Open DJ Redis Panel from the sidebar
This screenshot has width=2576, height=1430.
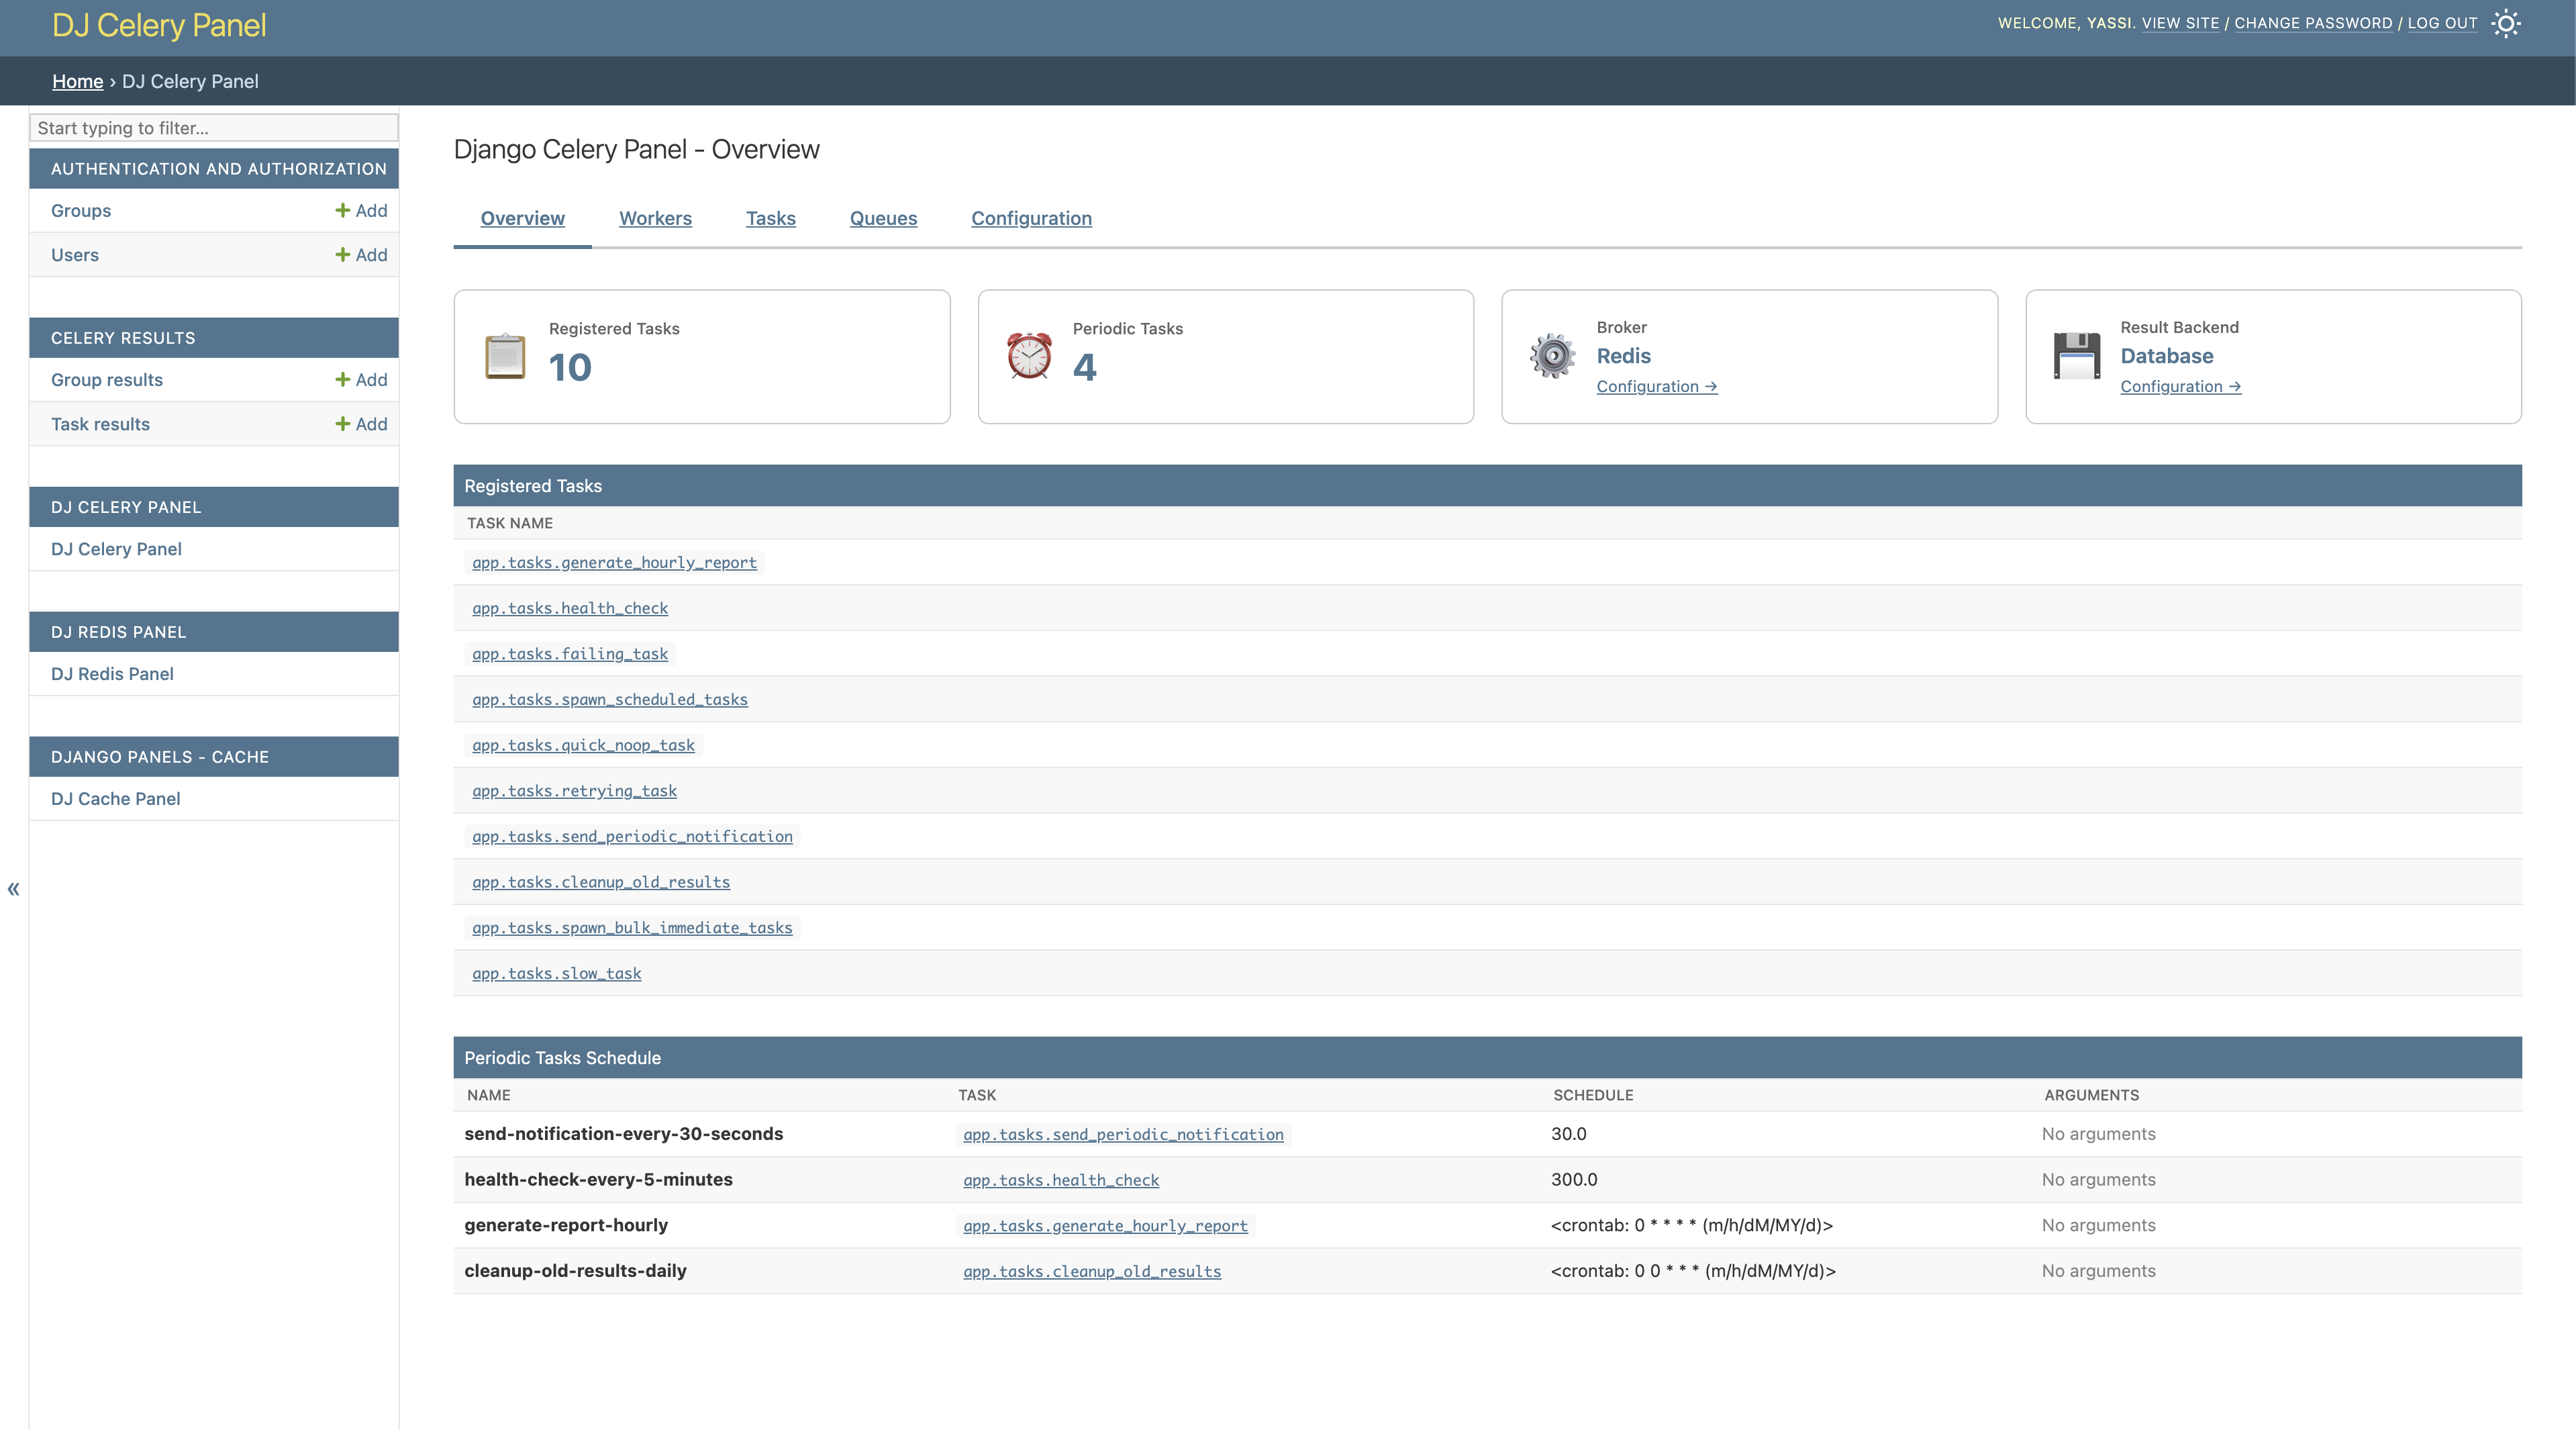(x=112, y=673)
